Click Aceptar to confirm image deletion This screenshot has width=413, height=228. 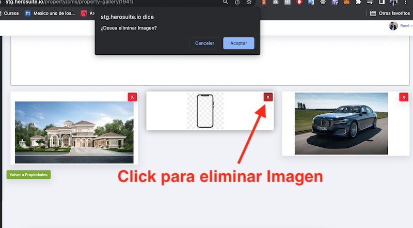coord(239,43)
